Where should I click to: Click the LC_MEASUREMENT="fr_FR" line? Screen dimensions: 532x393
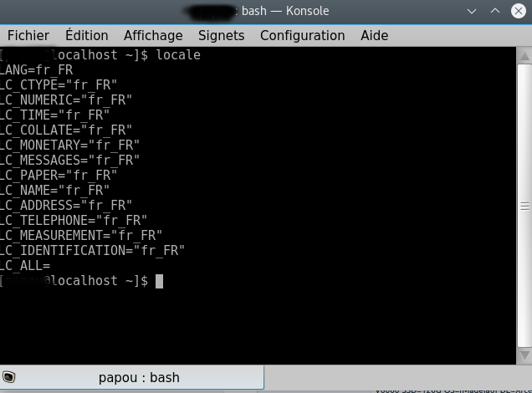81,235
